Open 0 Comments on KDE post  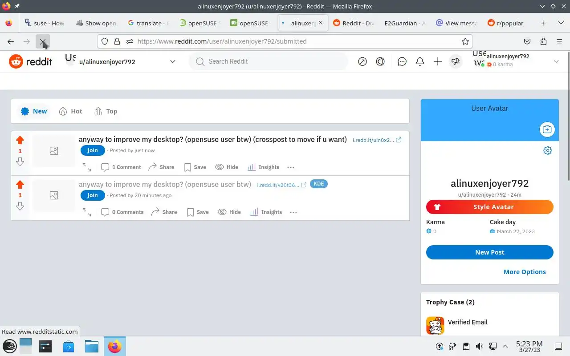[x=122, y=212]
